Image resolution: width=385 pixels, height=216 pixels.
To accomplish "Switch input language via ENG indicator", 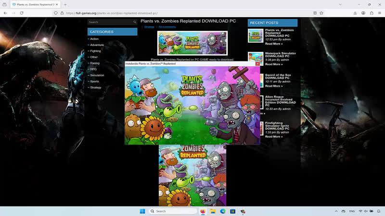I will 352,211.
